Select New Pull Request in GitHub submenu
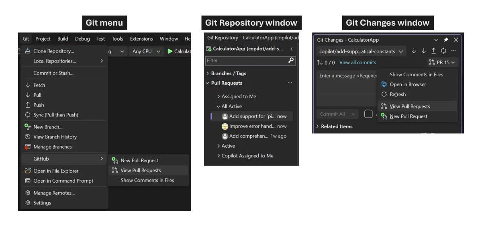Image resolution: width=482 pixels, height=226 pixels. click(148, 161)
